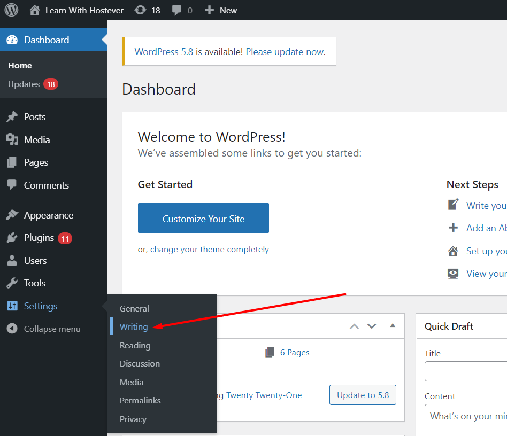
Task: Choose Discussion in Settings flyout
Action: (140, 364)
